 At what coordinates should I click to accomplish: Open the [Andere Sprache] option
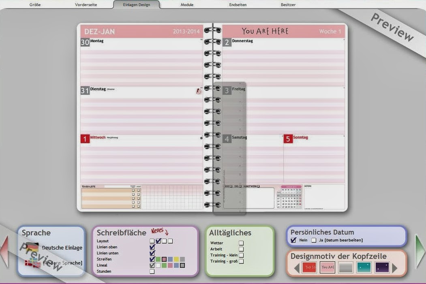point(62,263)
